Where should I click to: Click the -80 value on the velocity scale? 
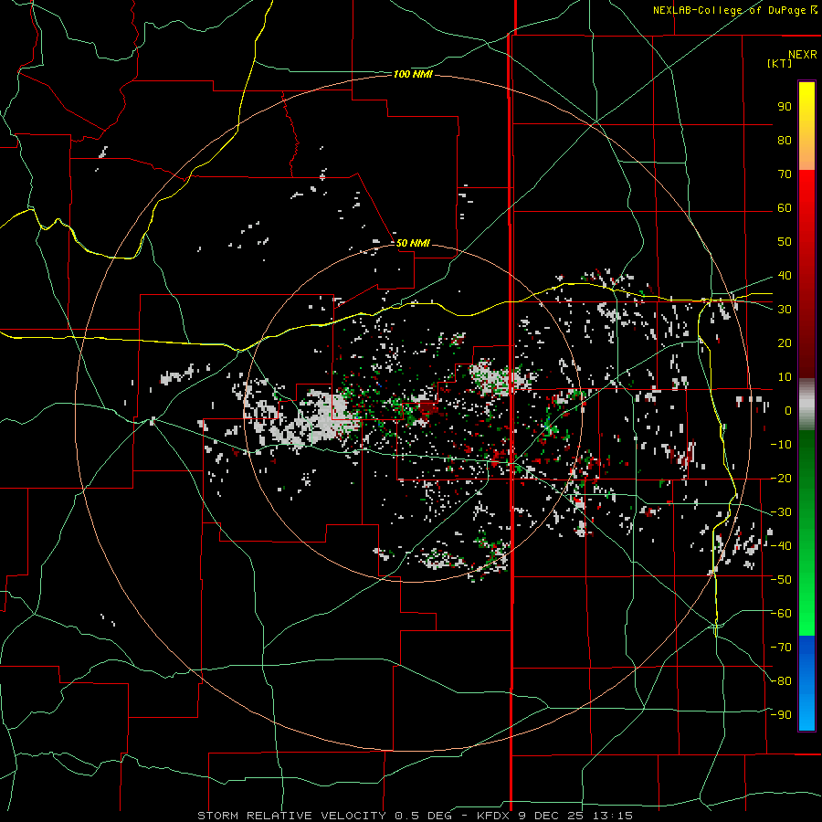click(781, 681)
